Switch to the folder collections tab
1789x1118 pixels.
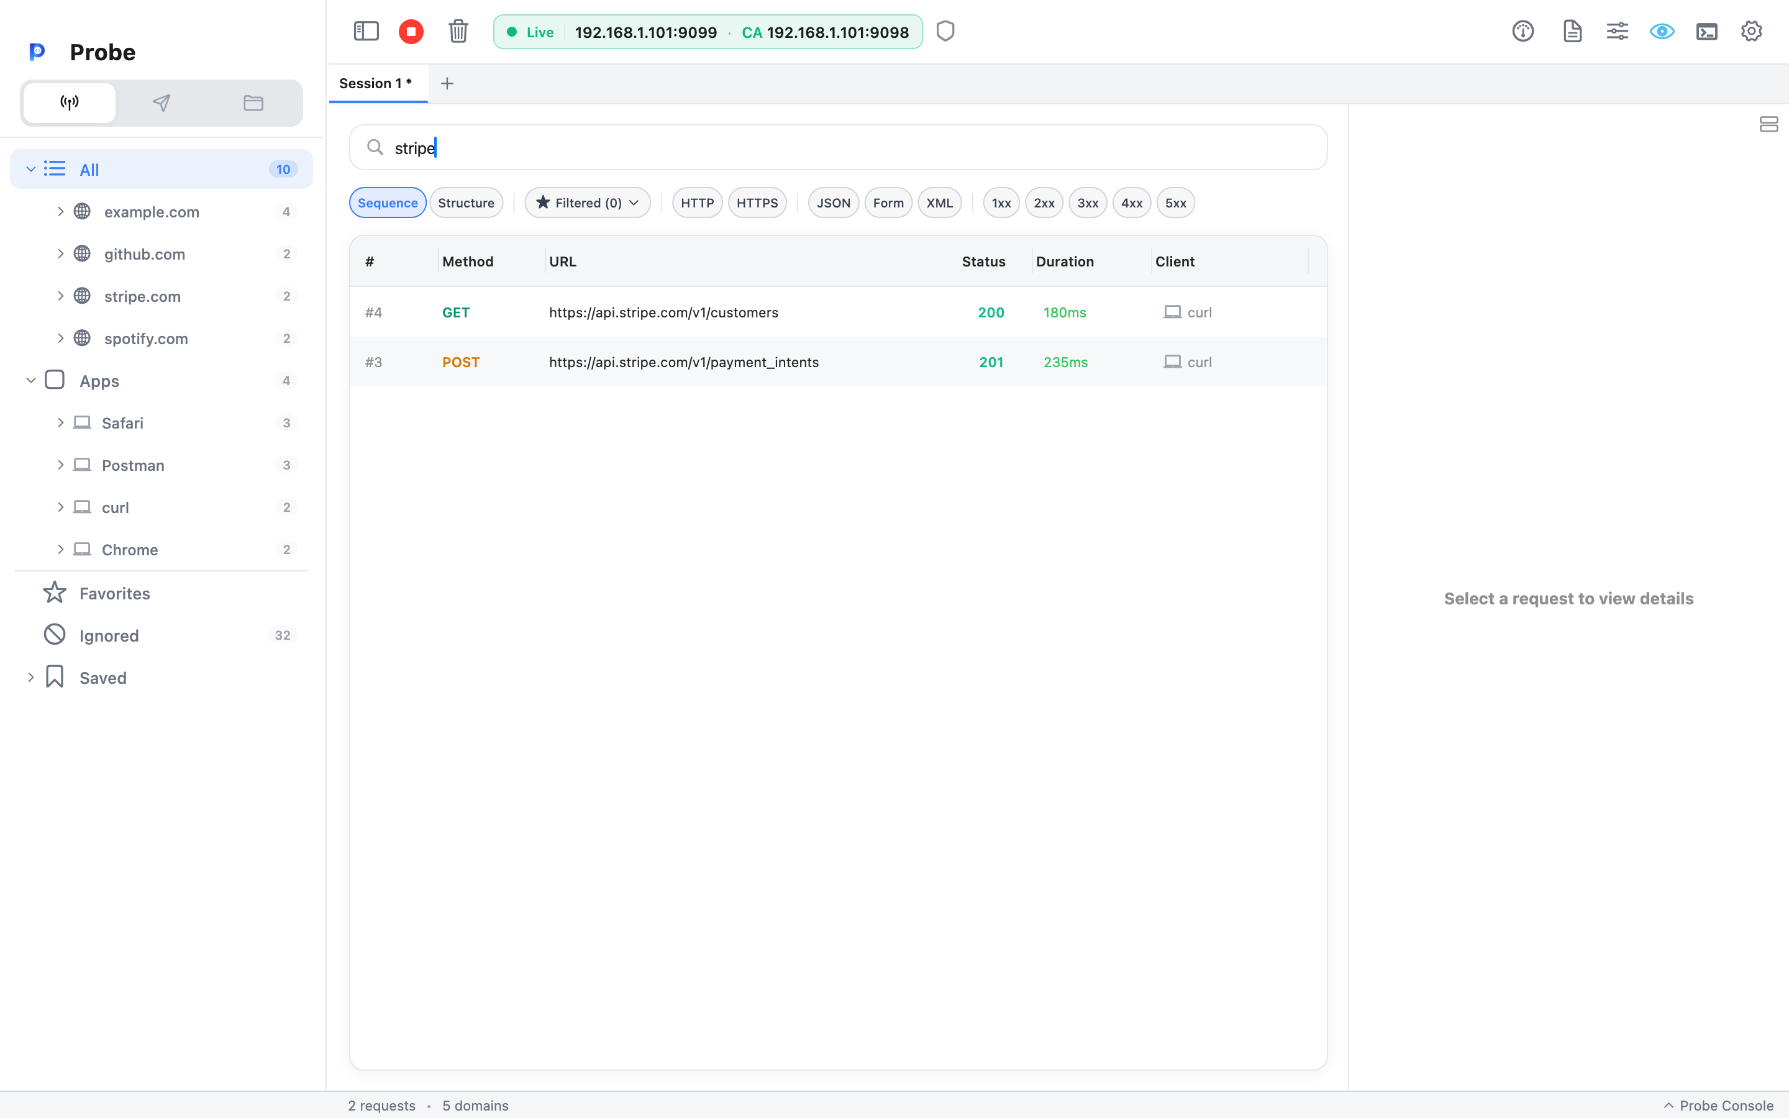tap(253, 102)
